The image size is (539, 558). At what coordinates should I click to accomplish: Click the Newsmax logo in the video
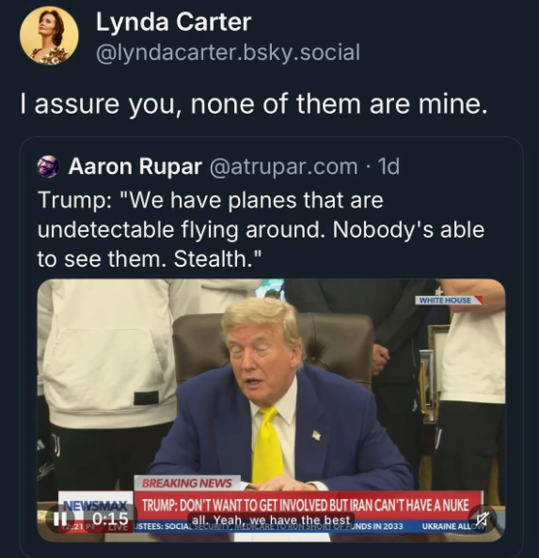[x=95, y=504]
